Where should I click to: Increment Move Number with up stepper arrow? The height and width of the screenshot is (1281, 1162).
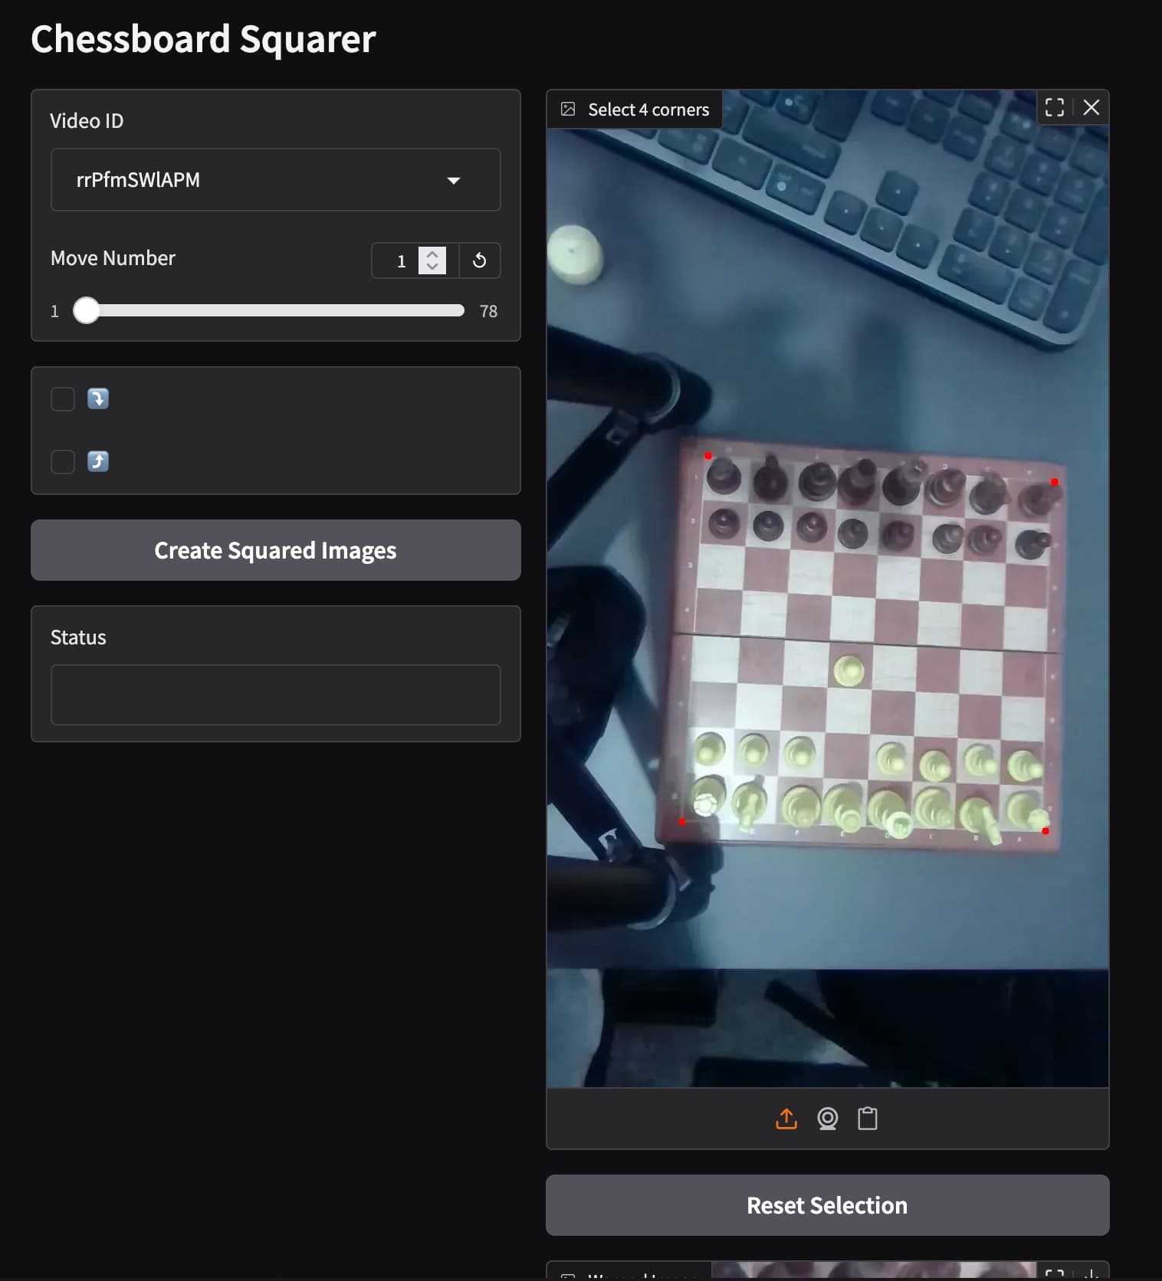[432, 254]
